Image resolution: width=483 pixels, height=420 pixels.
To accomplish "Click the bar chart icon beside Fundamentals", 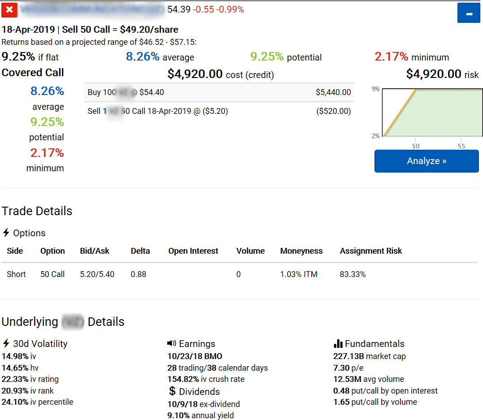I will [x=338, y=344].
